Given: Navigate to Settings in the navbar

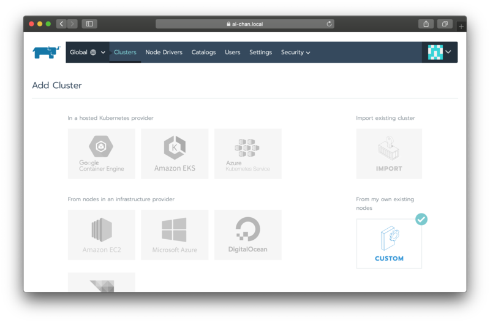Looking at the screenshot, I should point(260,53).
